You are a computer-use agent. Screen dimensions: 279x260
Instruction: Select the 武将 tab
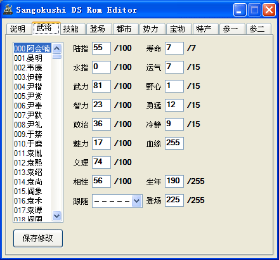click(x=46, y=28)
